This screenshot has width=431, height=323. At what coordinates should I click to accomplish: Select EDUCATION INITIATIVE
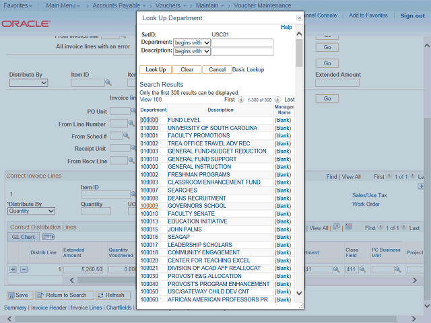tap(197, 221)
